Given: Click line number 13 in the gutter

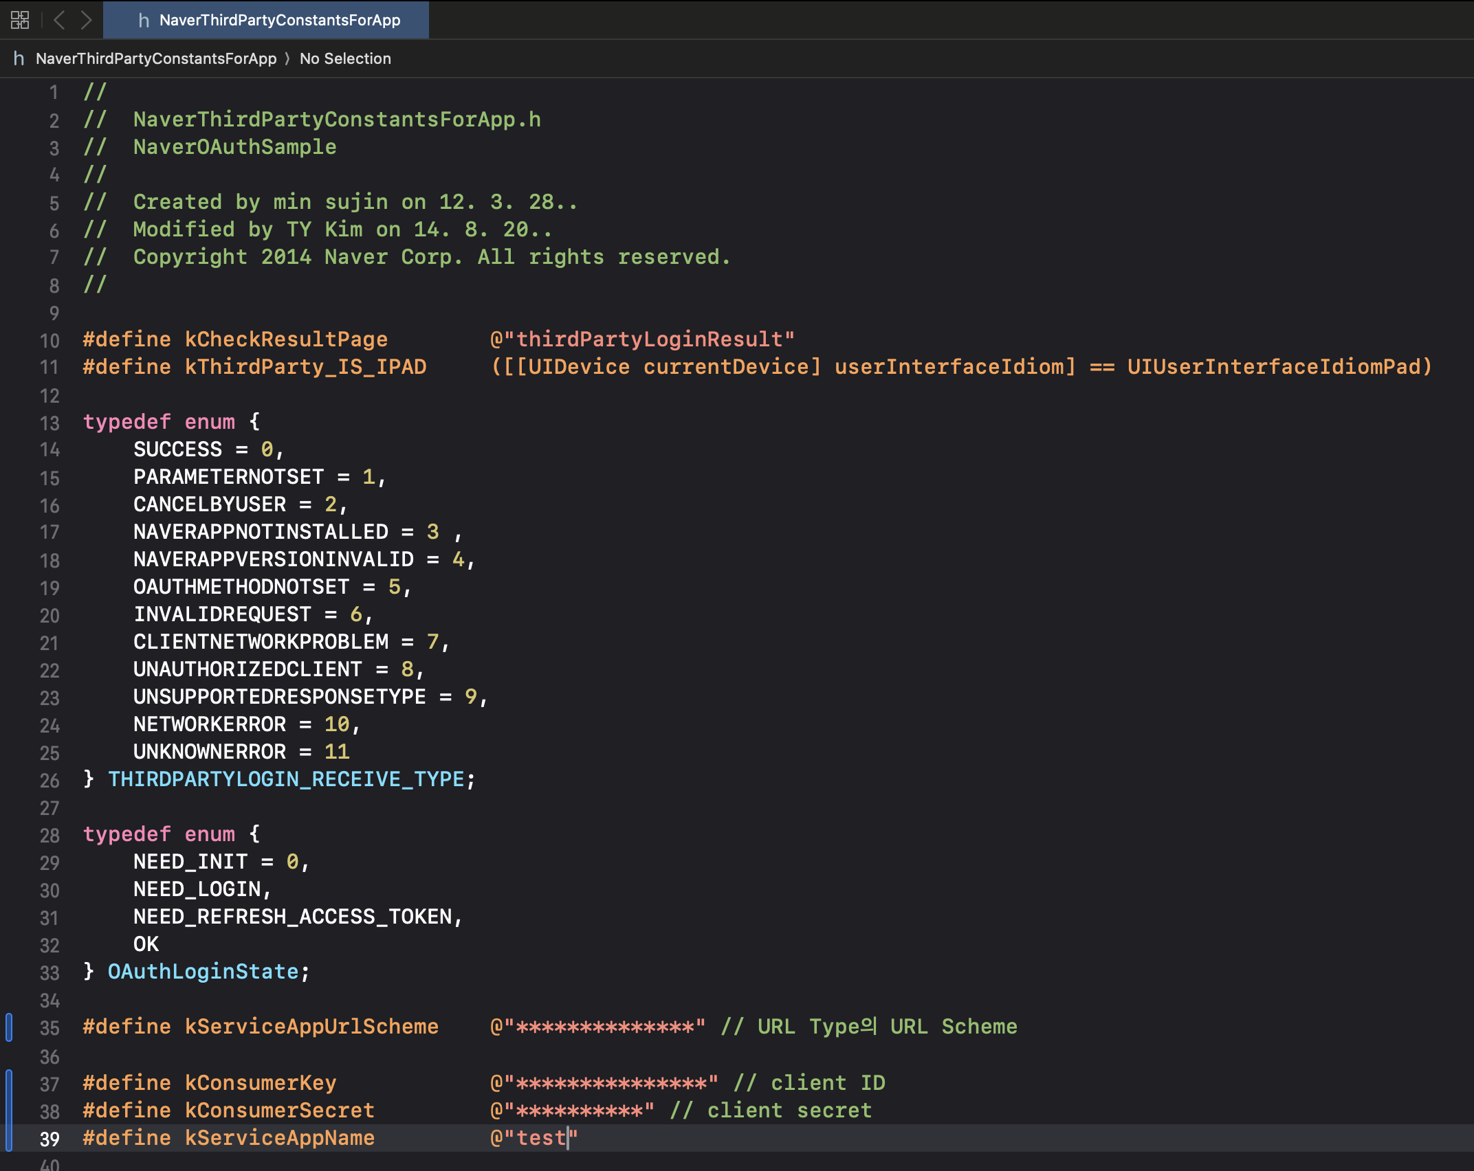Looking at the screenshot, I should [49, 423].
